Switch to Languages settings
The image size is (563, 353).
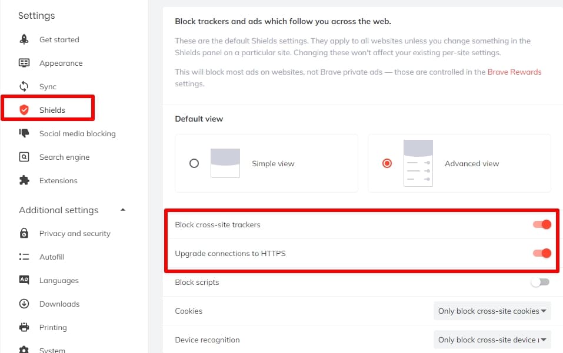click(x=59, y=280)
